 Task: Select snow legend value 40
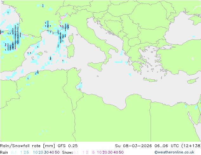pyautogui.click(x=116, y=152)
